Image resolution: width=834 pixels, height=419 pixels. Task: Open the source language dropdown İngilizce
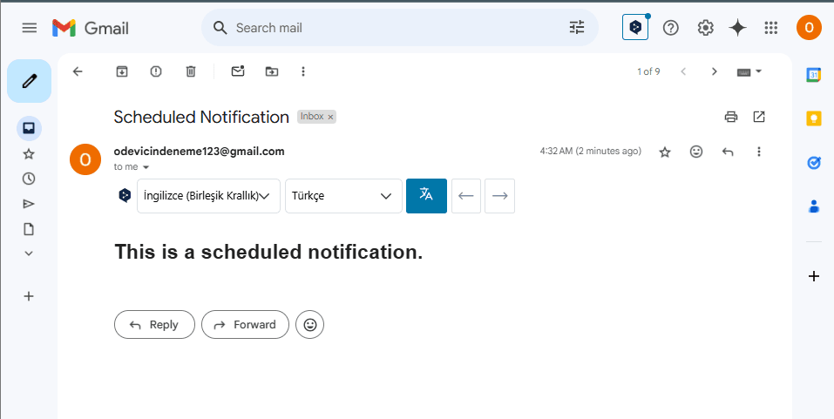point(208,196)
